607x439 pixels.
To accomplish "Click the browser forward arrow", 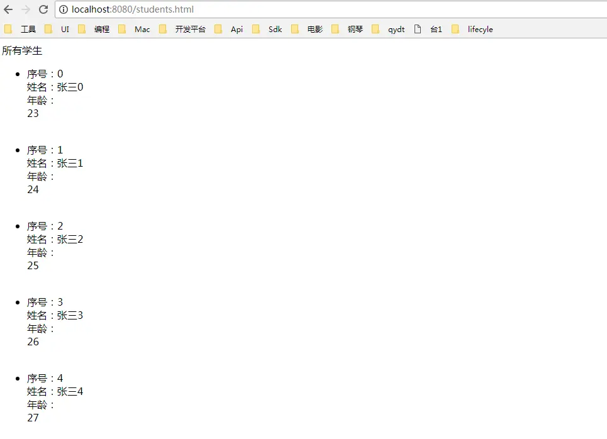I will click(x=26, y=9).
